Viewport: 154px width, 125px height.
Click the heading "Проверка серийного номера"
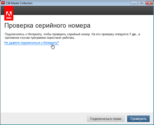(47, 25)
